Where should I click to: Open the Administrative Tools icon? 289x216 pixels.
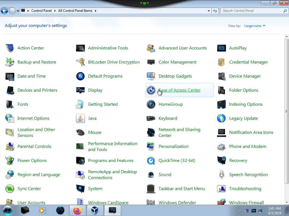coord(80,48)
